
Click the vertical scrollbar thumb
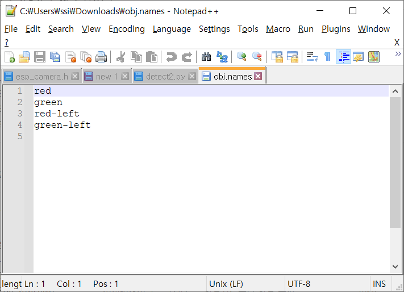click(395, 162)
